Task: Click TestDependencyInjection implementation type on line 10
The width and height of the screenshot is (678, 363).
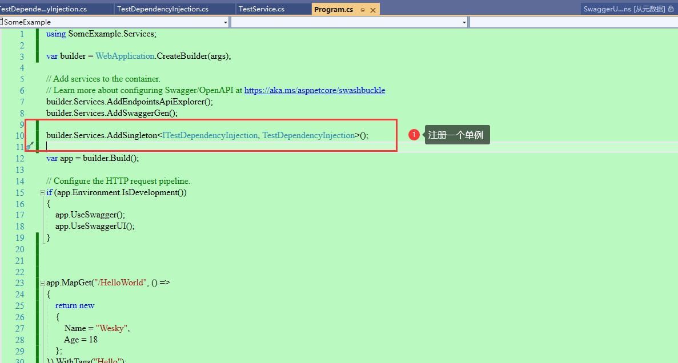Action: point(309,136)
